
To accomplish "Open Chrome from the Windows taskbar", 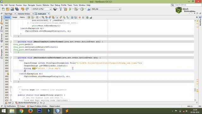I will pyautogui.click(x=21, y=111).
